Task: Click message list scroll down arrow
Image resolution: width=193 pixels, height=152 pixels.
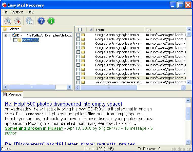Action: tap(189, 82)
